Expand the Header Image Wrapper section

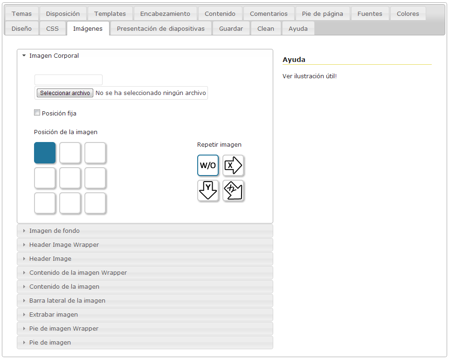(145, 245)
